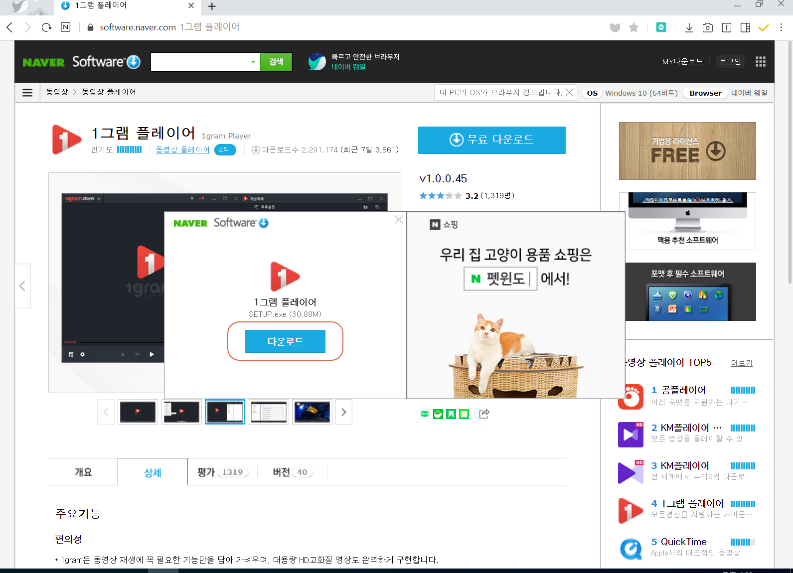Click the address bar URL software.naver.com
Image resolution: width=793 pixels, height=573 pixels.
138,27
